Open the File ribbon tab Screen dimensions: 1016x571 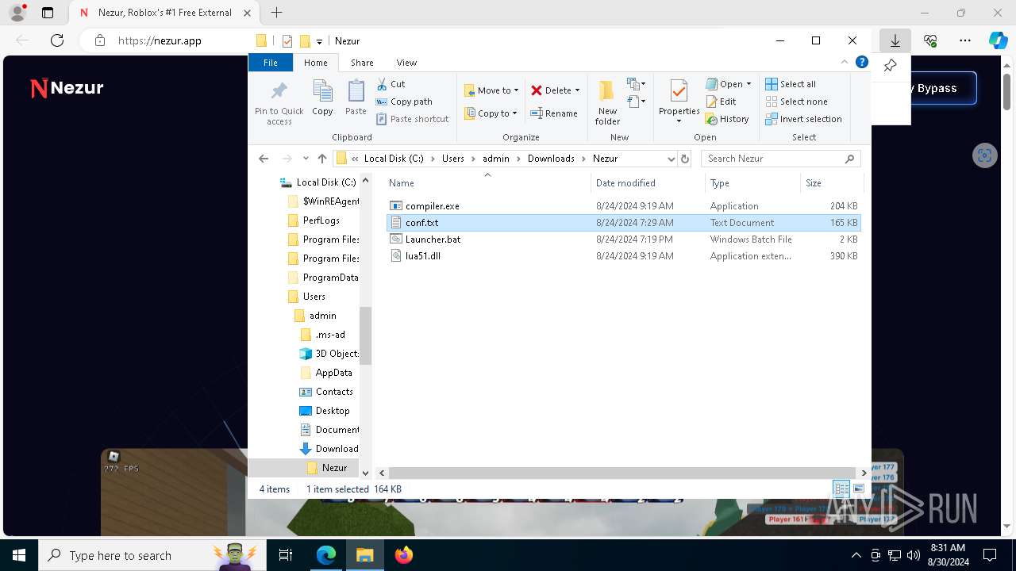pos(271,63)
